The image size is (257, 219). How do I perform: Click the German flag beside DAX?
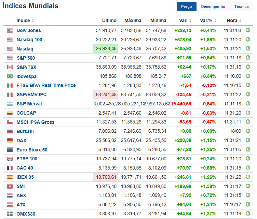(x=10, y=140)
